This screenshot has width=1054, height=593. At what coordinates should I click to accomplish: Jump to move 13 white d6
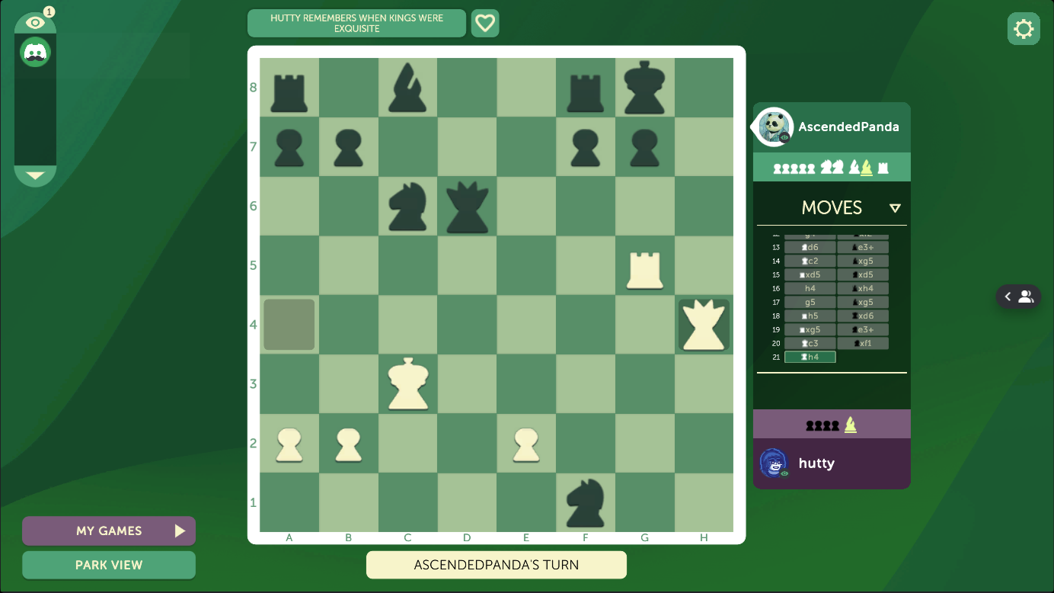pyautogui.click(x=810, y=247)
